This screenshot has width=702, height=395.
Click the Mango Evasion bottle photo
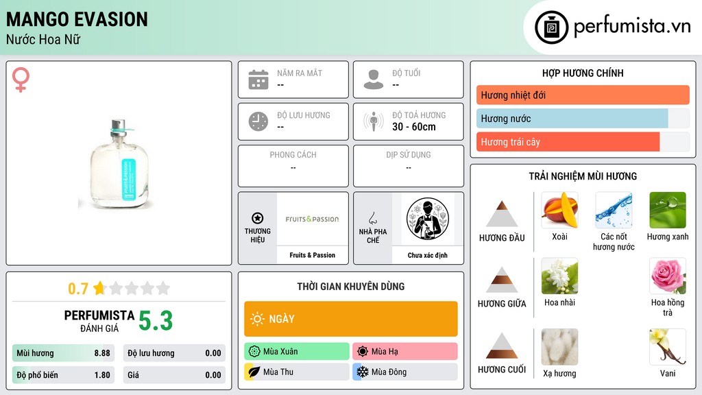119,164
